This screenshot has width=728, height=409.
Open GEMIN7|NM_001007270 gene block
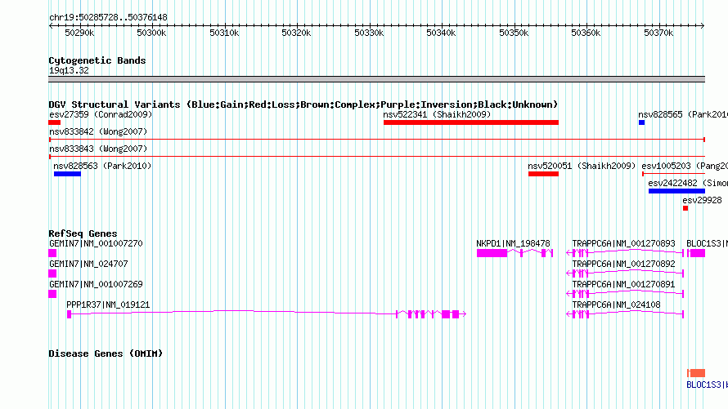(52, 253)
